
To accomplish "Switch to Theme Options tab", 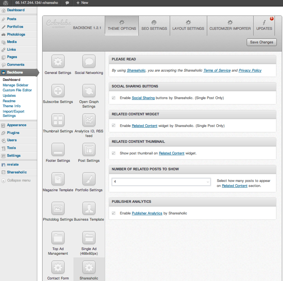I will point(122,26).
